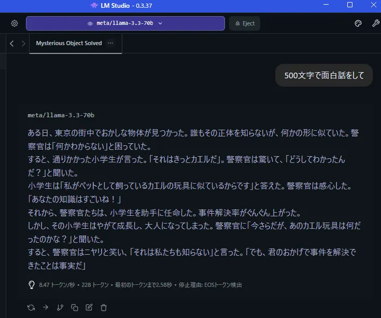Go back with left chevron arrow
Screen dimensions: 381x318
pyautogui.click(x=12, y=44)
